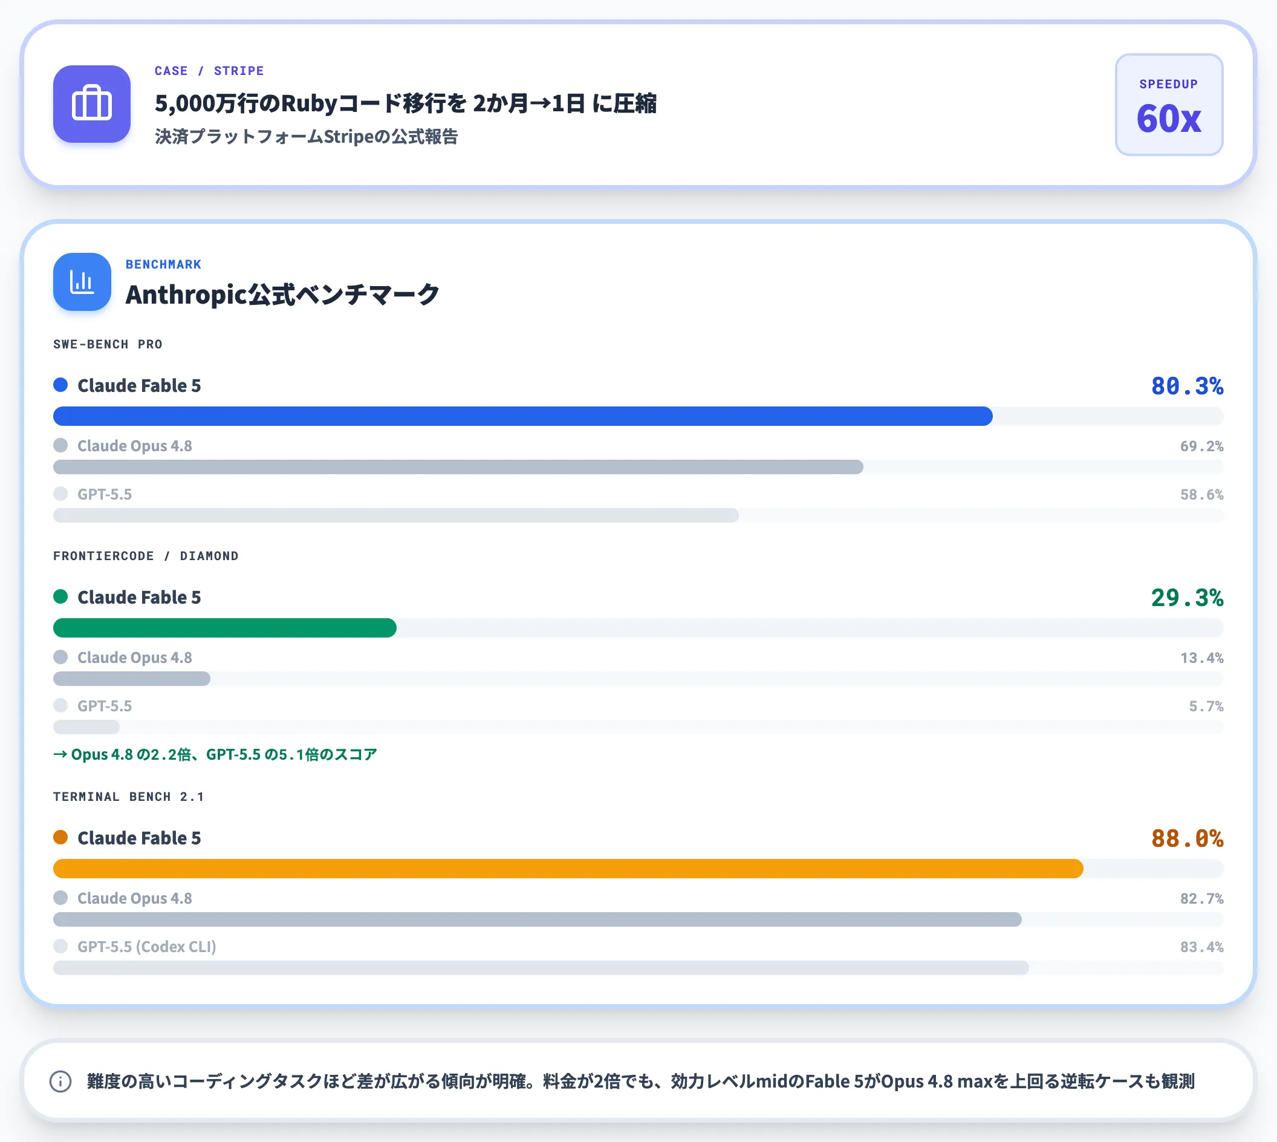Click the orange dot beside Terminal Bench Claude Fable 5
The height and width of the screenshot is (1142, 1277).
point(60,837)
